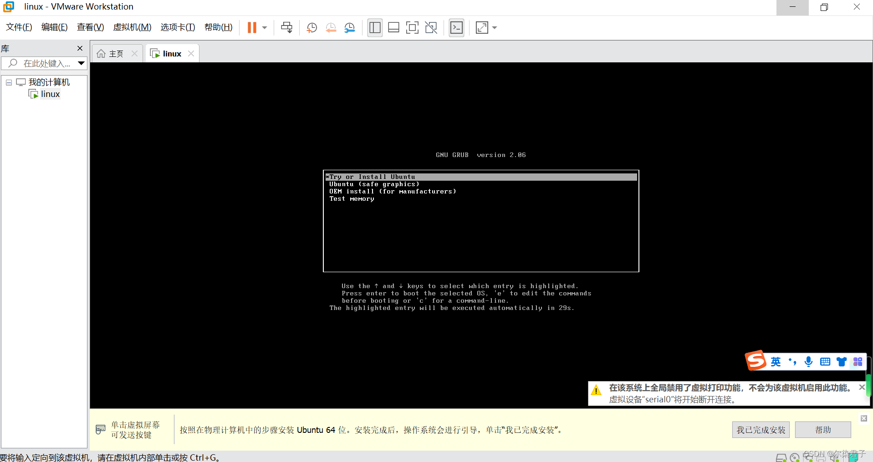Send Ctrl+Alt+Del to the virtual machine
The height and width of the screenshot is (462, 873).
click(287, 28)
